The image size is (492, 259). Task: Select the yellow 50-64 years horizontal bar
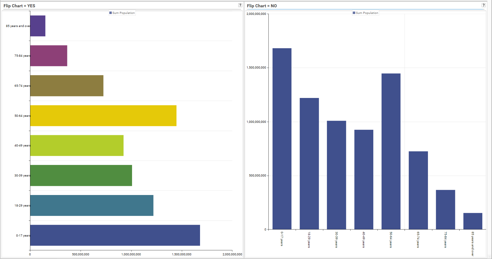pyautogui.click(x=103, y=116)
